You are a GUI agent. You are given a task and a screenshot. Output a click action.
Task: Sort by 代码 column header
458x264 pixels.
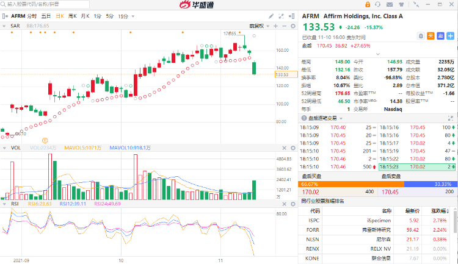point(315,211)
